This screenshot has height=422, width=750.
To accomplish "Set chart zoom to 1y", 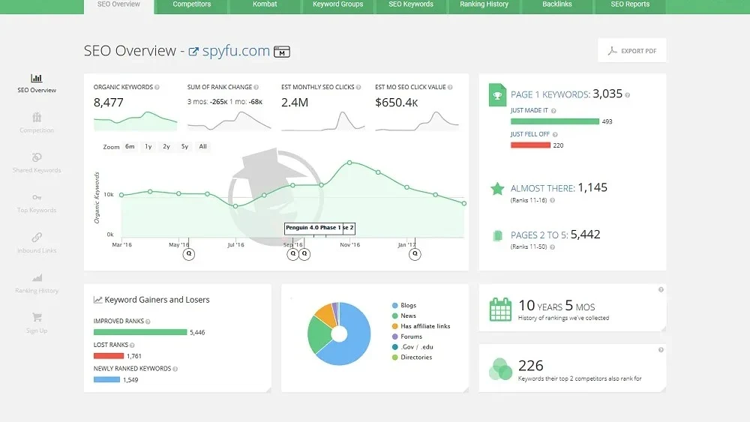I will click(148, 147).
